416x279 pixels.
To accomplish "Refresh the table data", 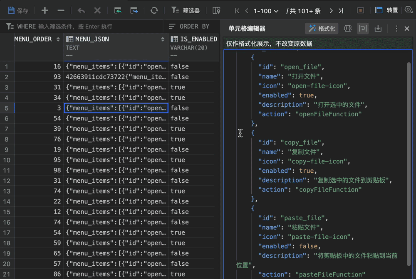I will tap(154, 11).
